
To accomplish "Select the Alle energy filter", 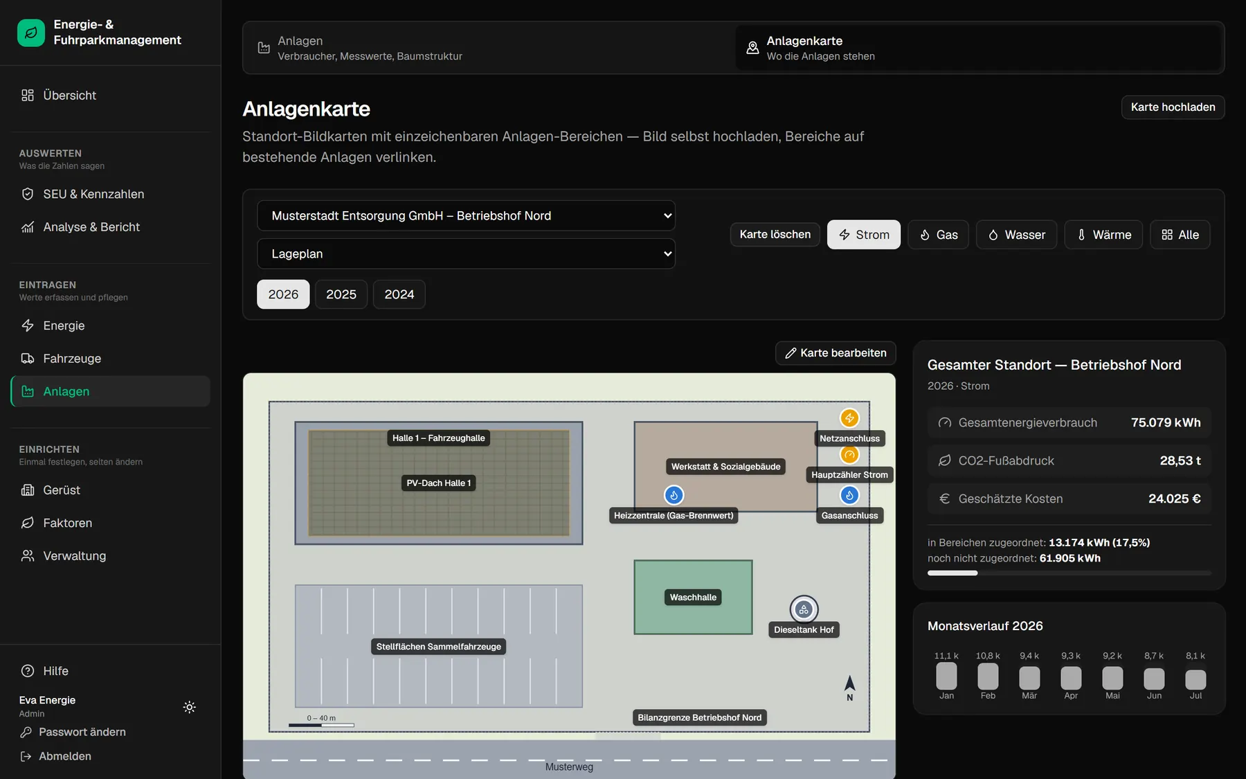I will [1180, 235].
